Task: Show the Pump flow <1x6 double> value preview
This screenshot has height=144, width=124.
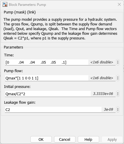Action: pyautogui.click(x=102, y=78)
